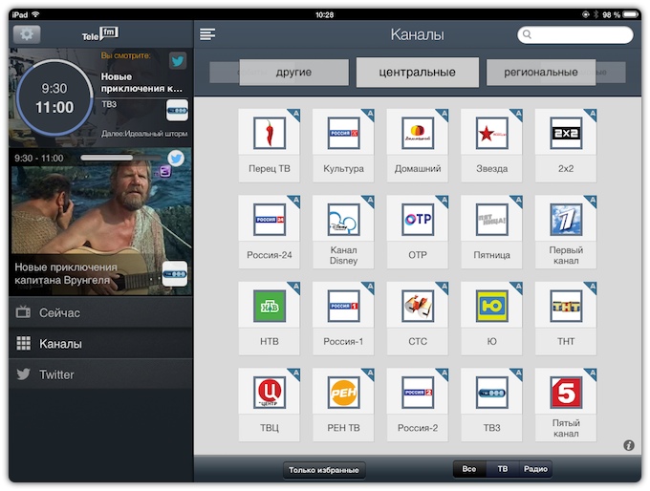Image resolution: width=650 pixels, height=491 pixels.
Task: Click "Новые приключения к..." title
Action: pos(141,82)
